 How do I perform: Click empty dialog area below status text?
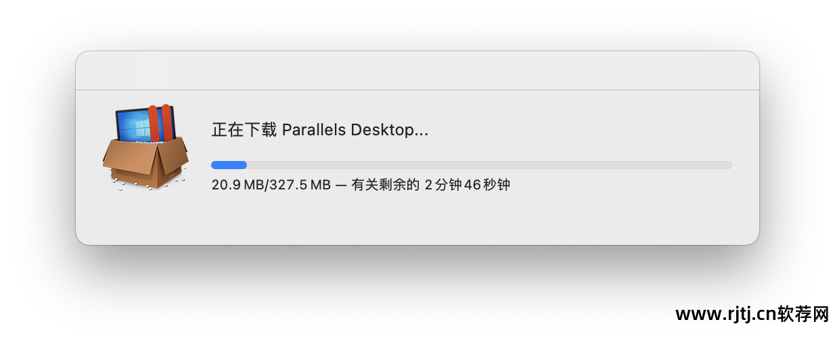417,218
